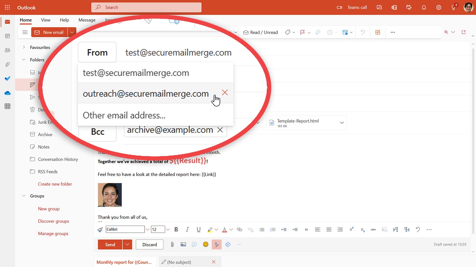Screen dimensions: 476x267
Task: Collapse the Groups section
Action: 24,196
